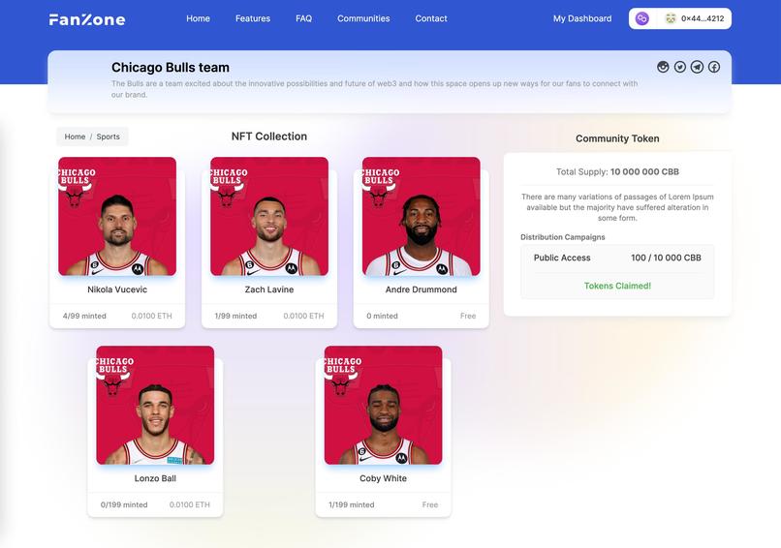This screenshot has width=781, height=548.
Task: Open My Dashboard
Action: tap(582, 18)
